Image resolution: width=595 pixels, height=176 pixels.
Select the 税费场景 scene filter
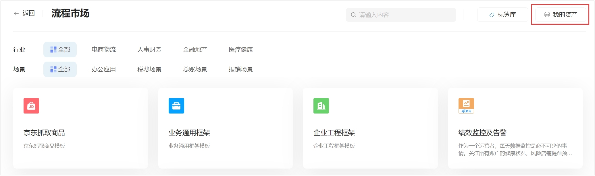(149, 69)
